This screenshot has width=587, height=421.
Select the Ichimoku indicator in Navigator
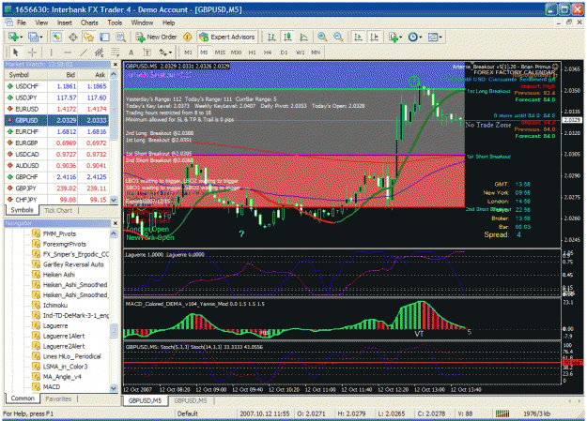(55, 305)
